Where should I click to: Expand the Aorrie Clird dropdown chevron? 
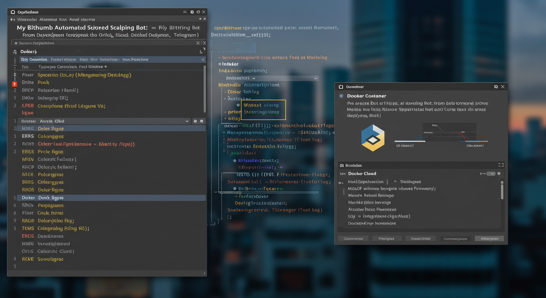(x=187, y=121)
